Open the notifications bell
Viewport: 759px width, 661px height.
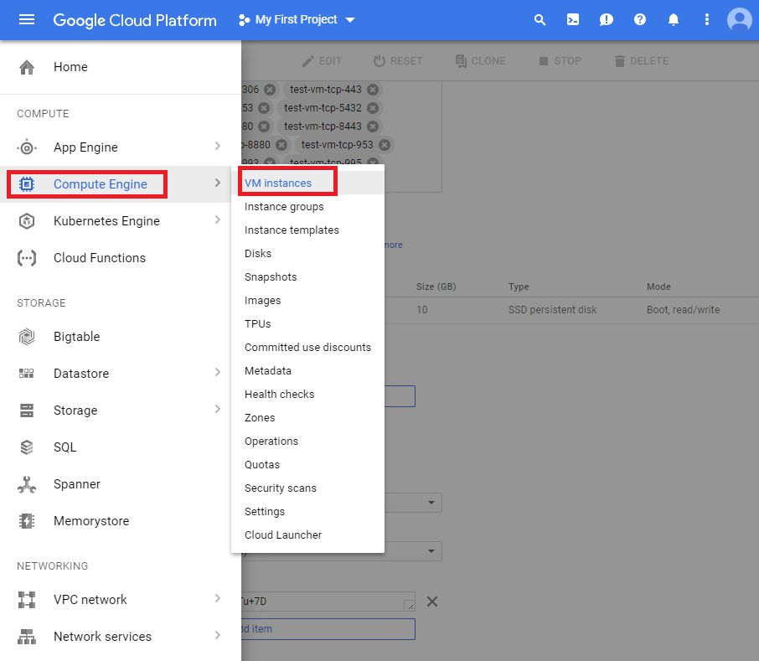[674, 20]
